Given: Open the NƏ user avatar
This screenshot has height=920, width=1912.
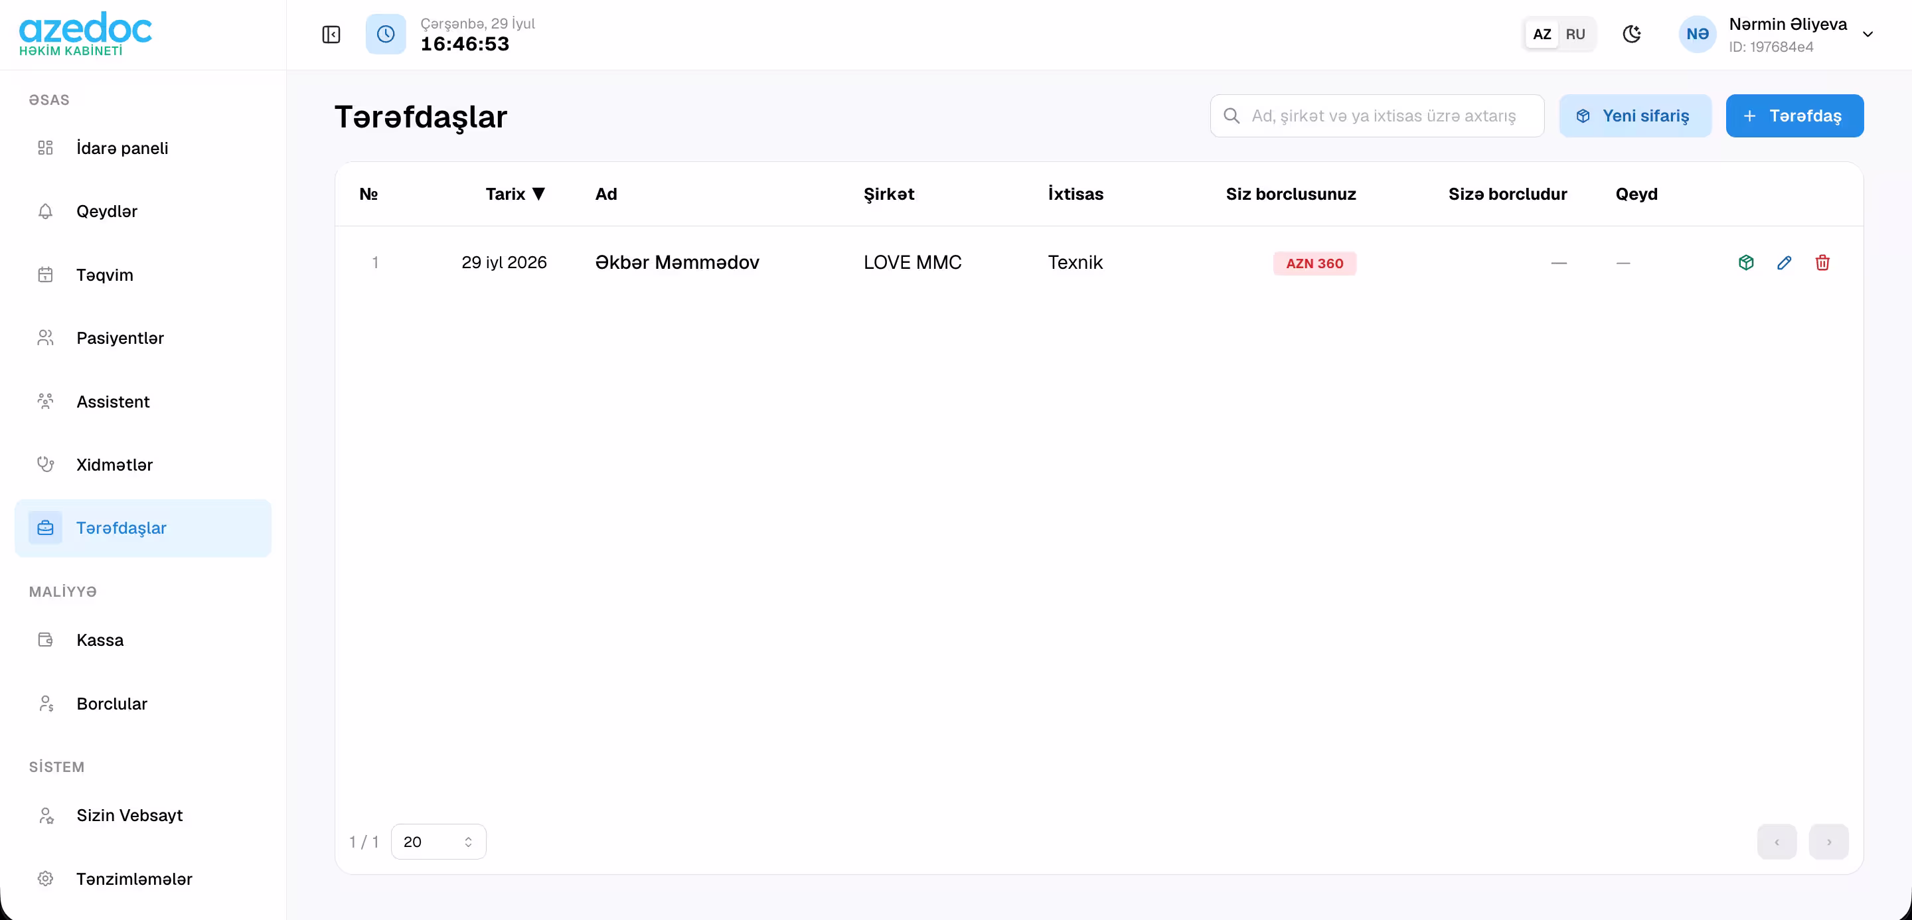Looking at the screenshot, I should pyautogui.click(x=1698, y=34).
